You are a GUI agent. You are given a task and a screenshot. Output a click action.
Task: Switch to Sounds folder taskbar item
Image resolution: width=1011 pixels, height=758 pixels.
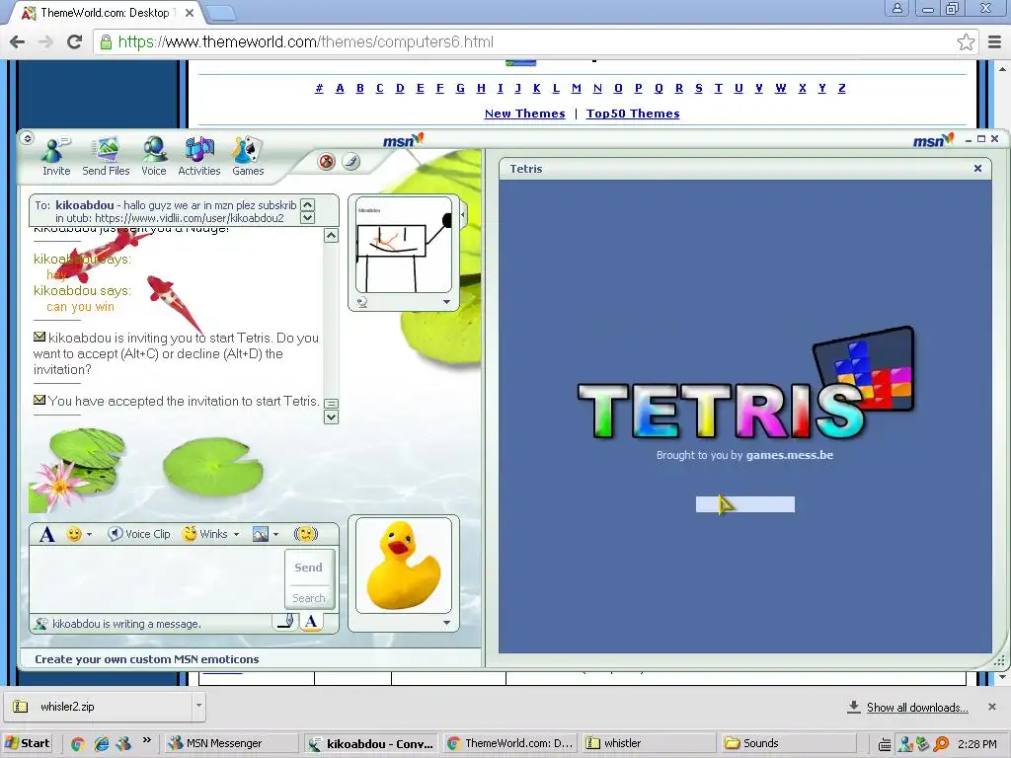788,743
